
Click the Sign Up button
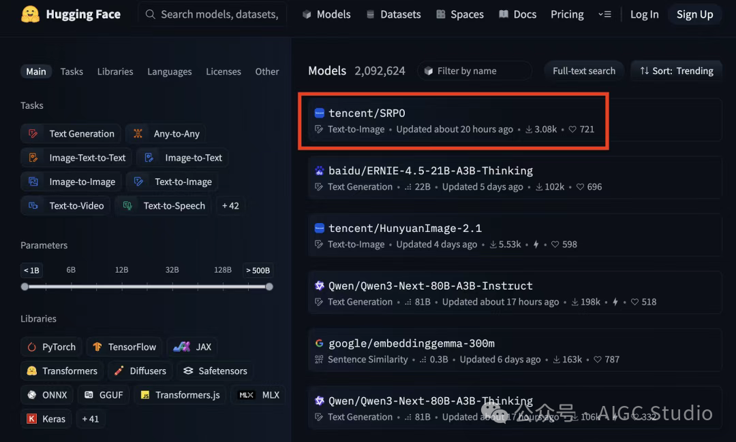[694, 14]
